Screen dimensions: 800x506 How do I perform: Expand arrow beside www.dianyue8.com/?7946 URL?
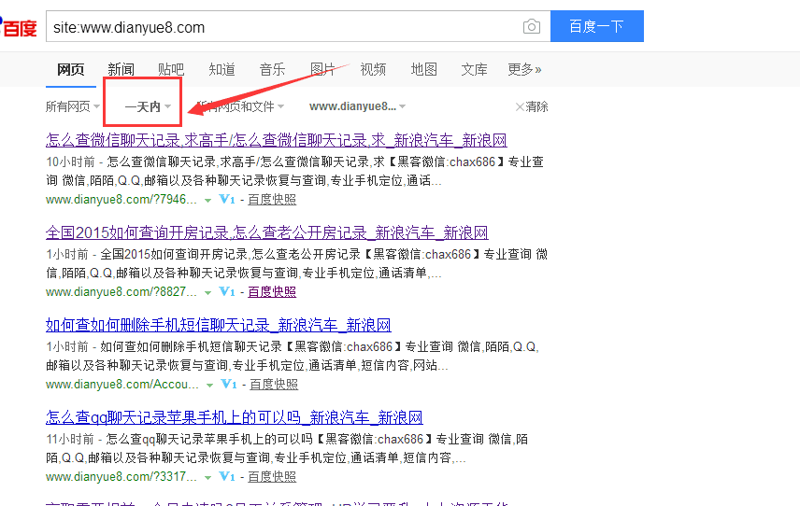click(x=208, y=200)
